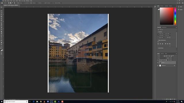Click the Share icon at top right
The width and height of the screenshot is (184, 103).
pyautogui.click(x=183, y=3)
